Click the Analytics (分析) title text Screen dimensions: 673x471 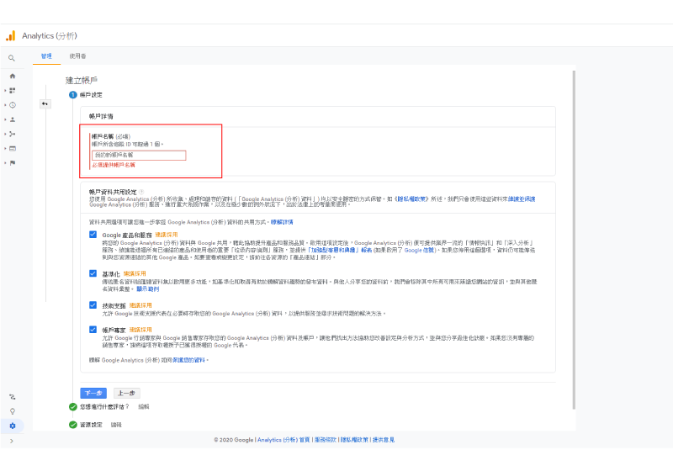[x=50, y=35]
